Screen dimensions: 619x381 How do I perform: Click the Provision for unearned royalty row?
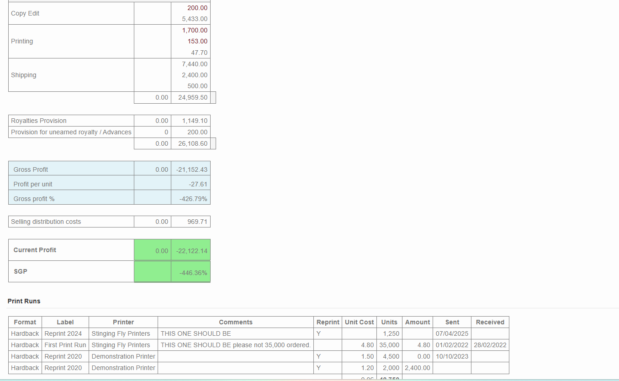click(x=71, y=132)
